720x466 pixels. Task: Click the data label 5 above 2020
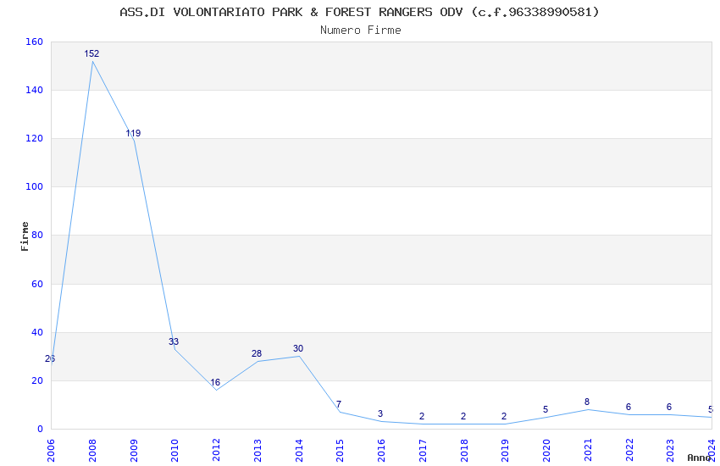tap(546, 409)
